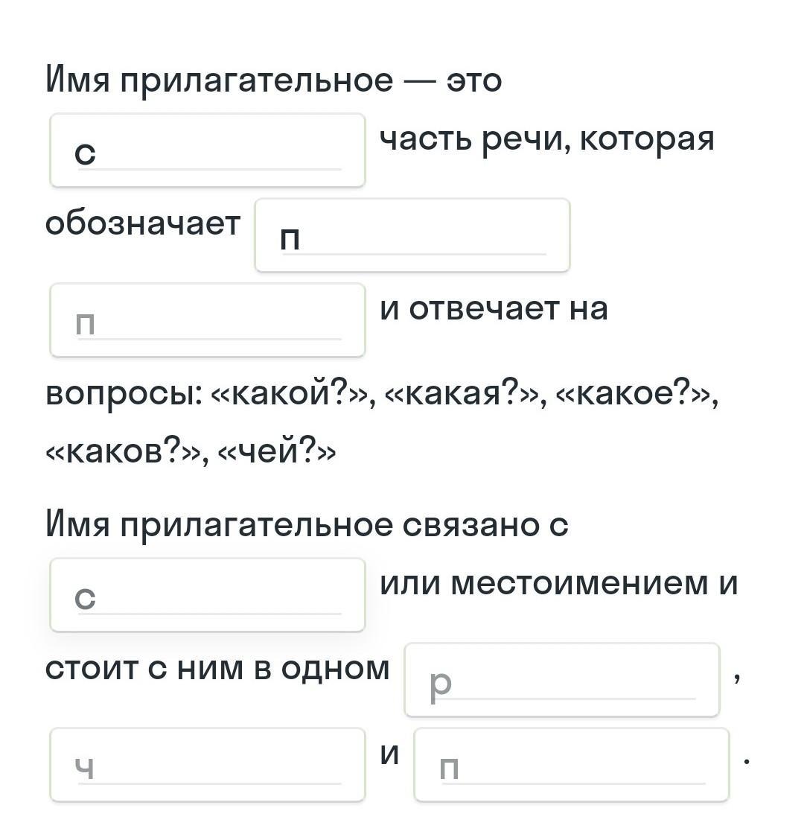Select the final blank field before the period
The height and width of the screenshot is (814, 804).
pos(571,765)
